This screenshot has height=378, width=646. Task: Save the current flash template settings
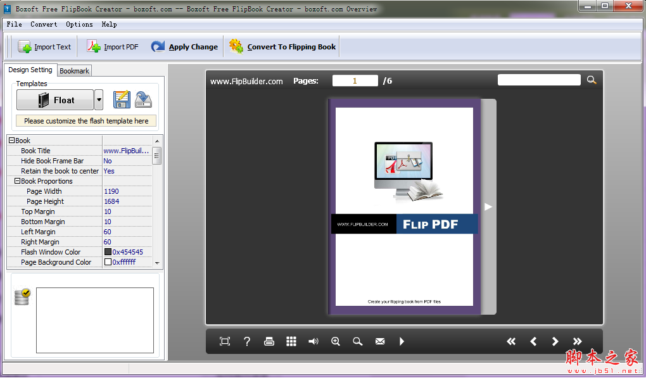(x=122, y=99)
